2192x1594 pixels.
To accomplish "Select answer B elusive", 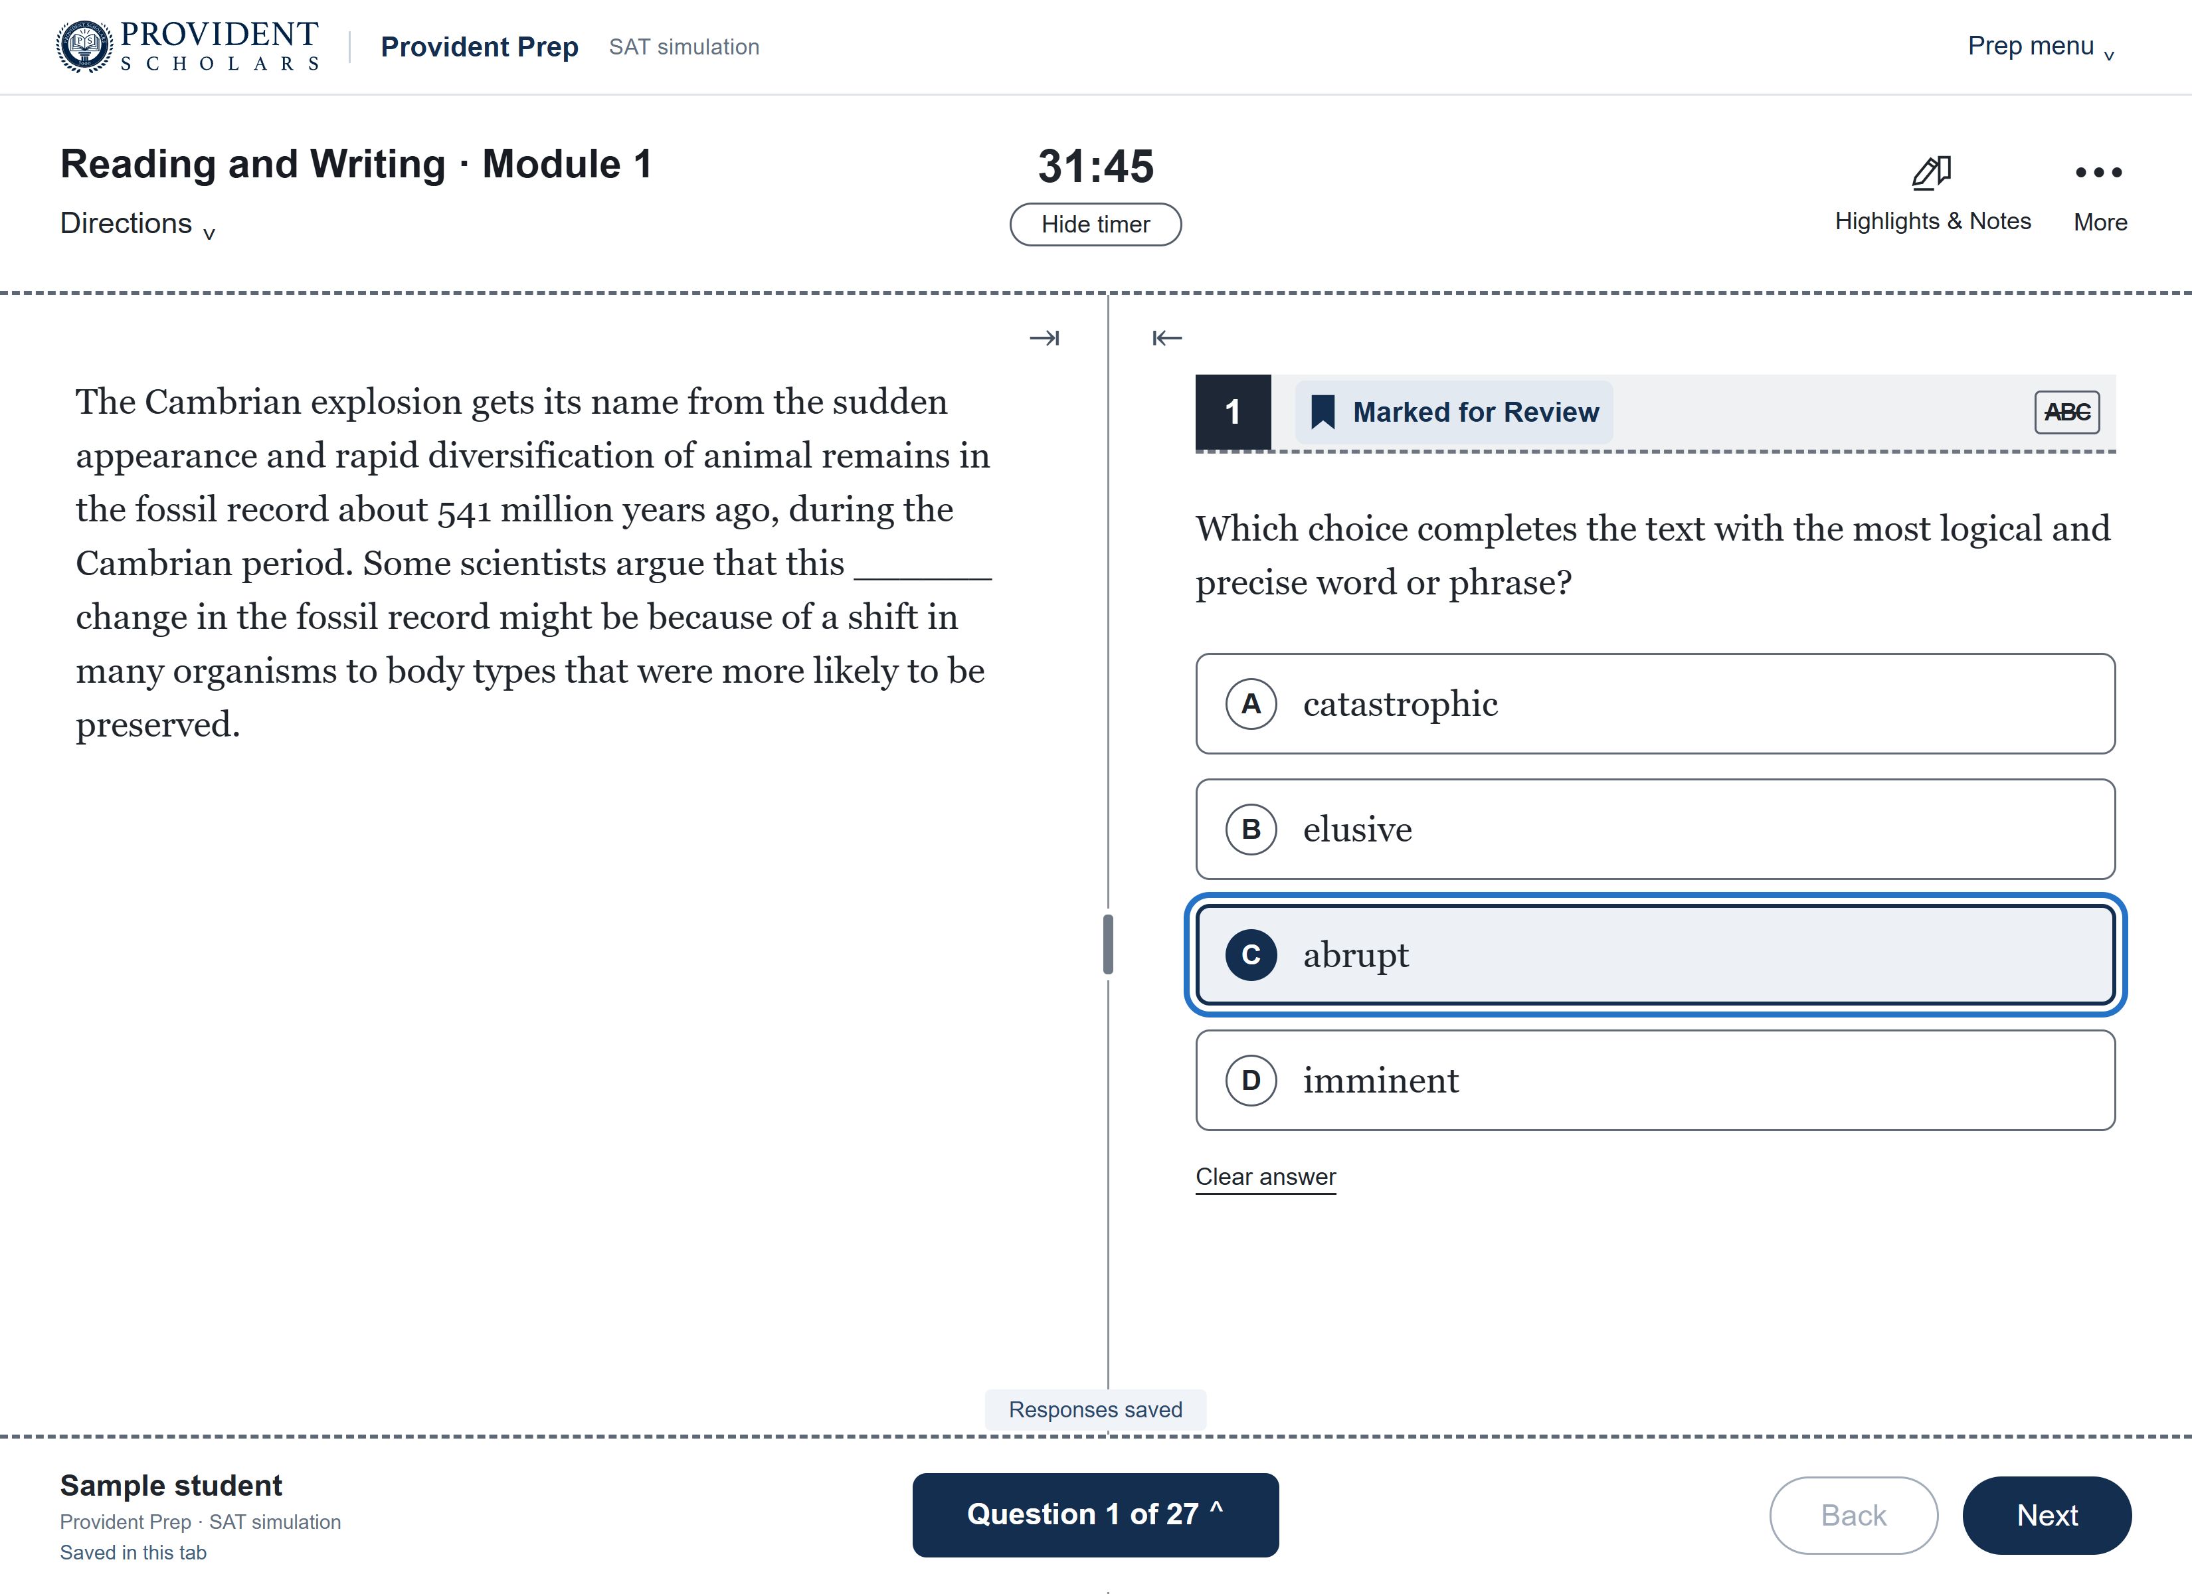I will tap(1655, 830).
